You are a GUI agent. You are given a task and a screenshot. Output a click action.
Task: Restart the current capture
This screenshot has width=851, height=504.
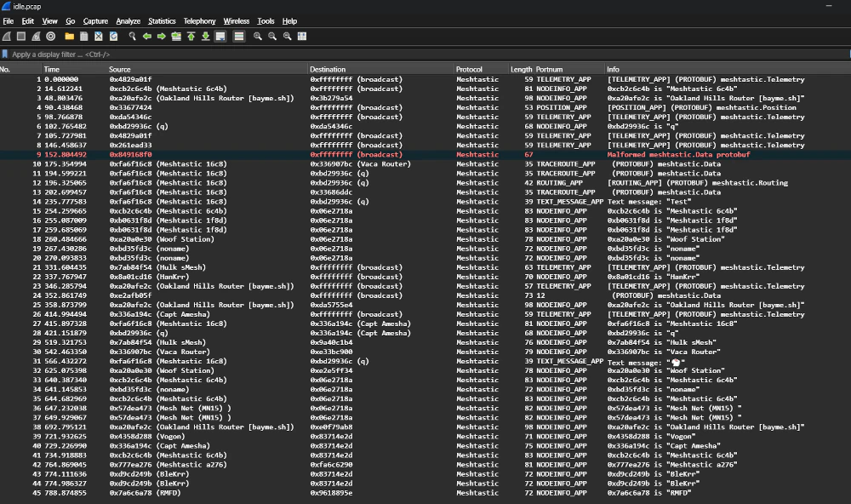pos(36,37)
